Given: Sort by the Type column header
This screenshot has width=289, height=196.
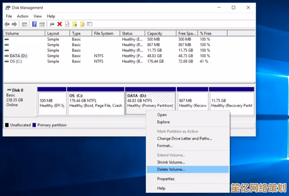Looking at the screenshot, I should coord(81,33).
